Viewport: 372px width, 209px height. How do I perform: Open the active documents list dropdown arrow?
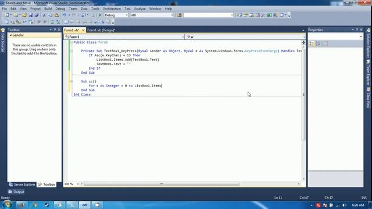coord(303,30)
